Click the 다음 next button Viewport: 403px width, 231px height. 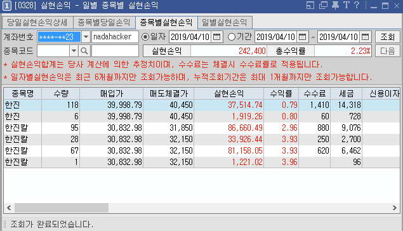coord(387,51)
